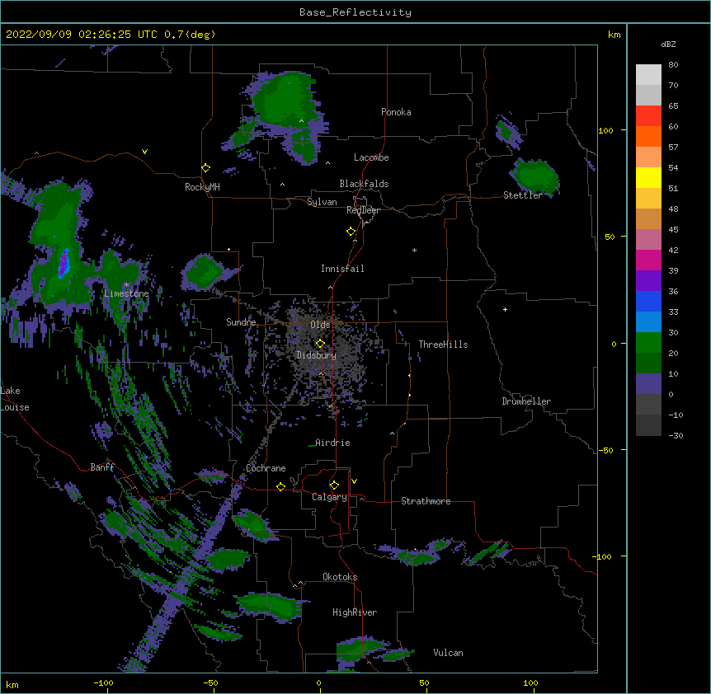Click the ThreeHills label

coord(443,345)
